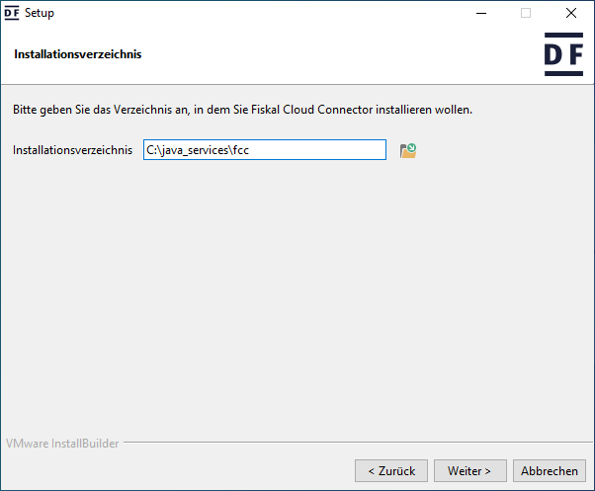
Task: Click the 'Setup' title text
Action: tap(40, 13)
